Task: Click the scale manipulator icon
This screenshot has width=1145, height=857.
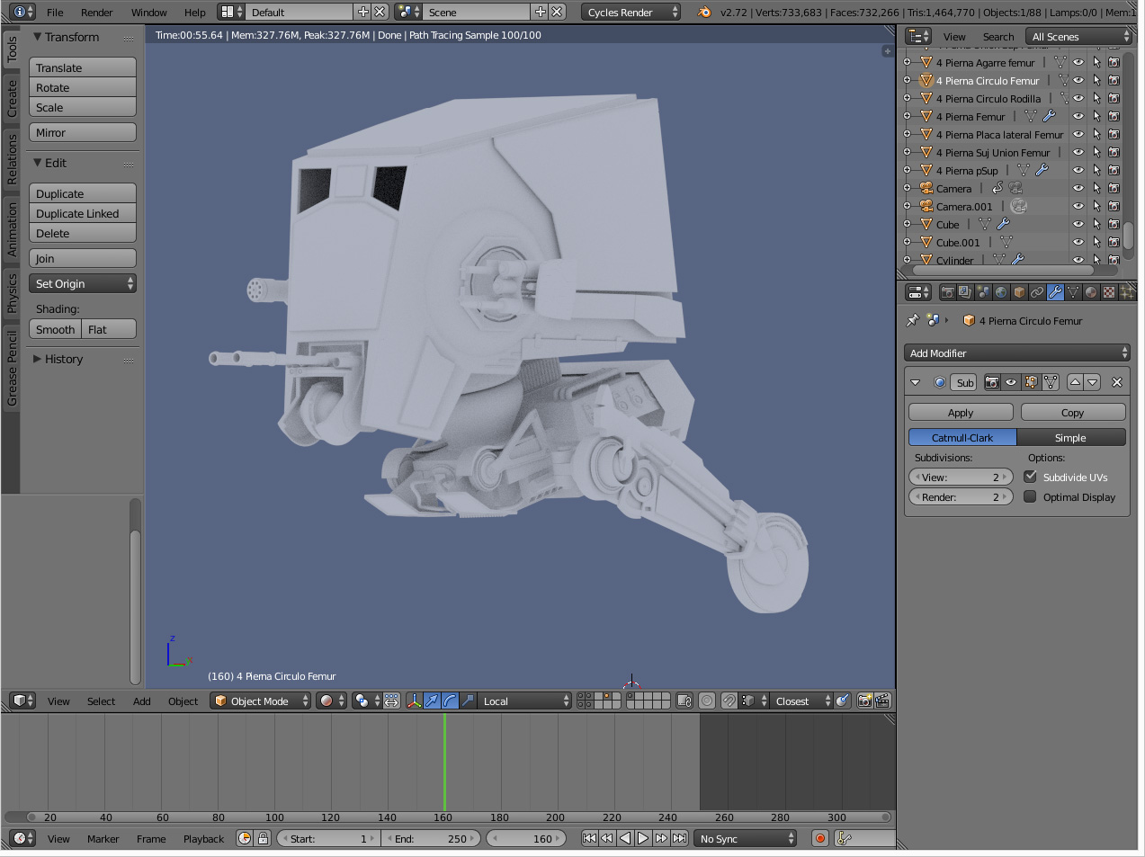Action: (x=468, y=701)
